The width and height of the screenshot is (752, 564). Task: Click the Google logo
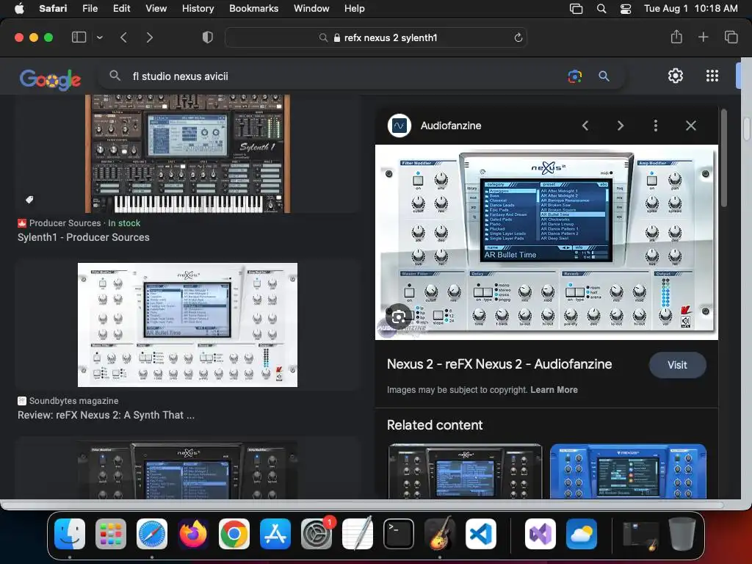(x=50, y=79)
